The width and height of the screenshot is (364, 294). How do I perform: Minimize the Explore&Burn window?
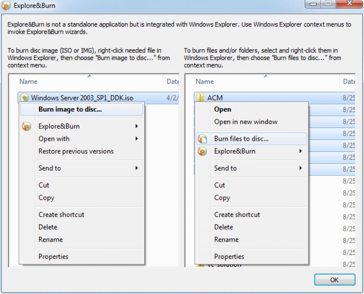pyautogui.click(x=313, y=3)
